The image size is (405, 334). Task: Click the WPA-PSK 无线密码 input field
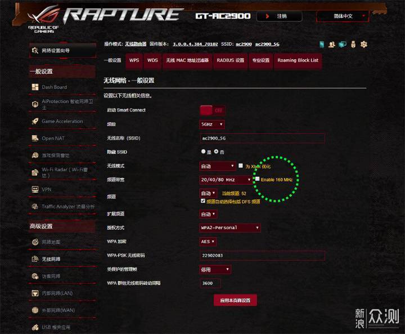click(x=262, y=256)
